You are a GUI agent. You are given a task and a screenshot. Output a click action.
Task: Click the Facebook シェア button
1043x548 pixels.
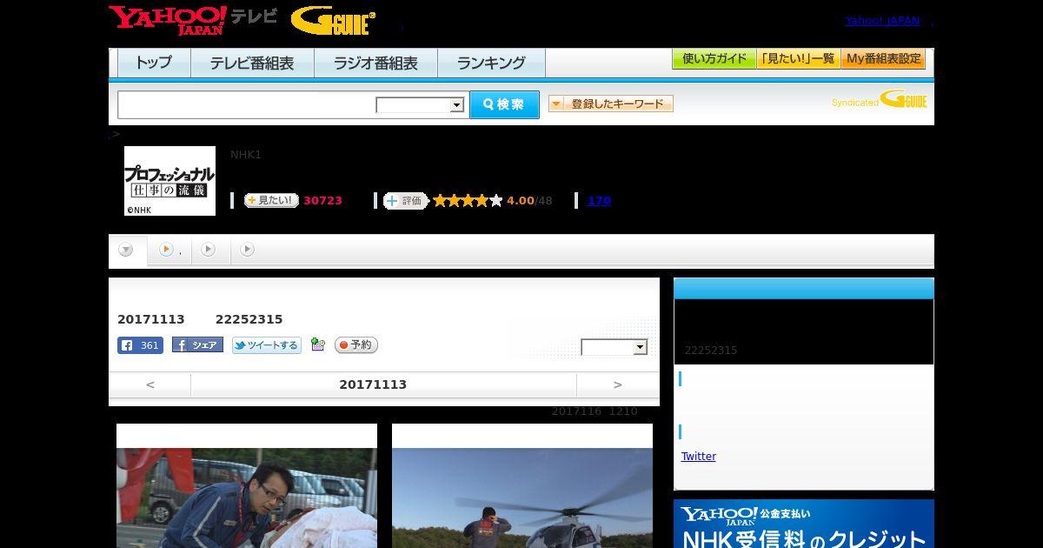(x=197, y=345)
